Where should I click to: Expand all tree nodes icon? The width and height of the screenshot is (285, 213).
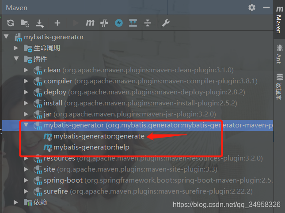tap(133, 23)
